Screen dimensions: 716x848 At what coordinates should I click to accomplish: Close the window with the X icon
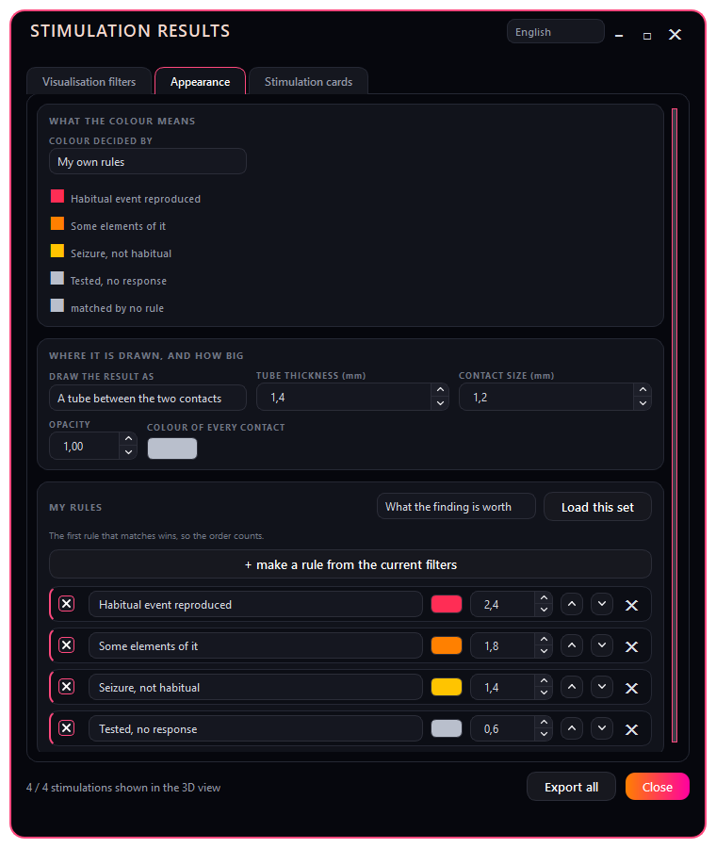click(675, 35)
